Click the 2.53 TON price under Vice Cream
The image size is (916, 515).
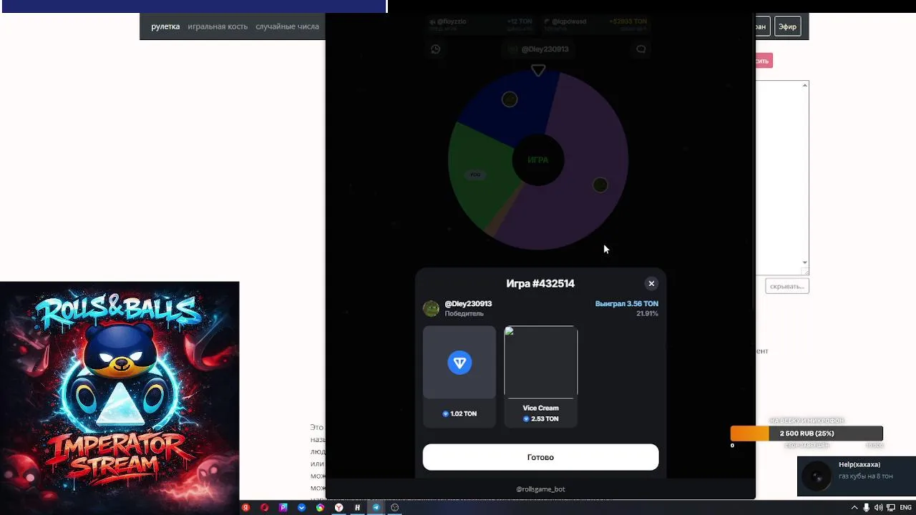point(540,419)
